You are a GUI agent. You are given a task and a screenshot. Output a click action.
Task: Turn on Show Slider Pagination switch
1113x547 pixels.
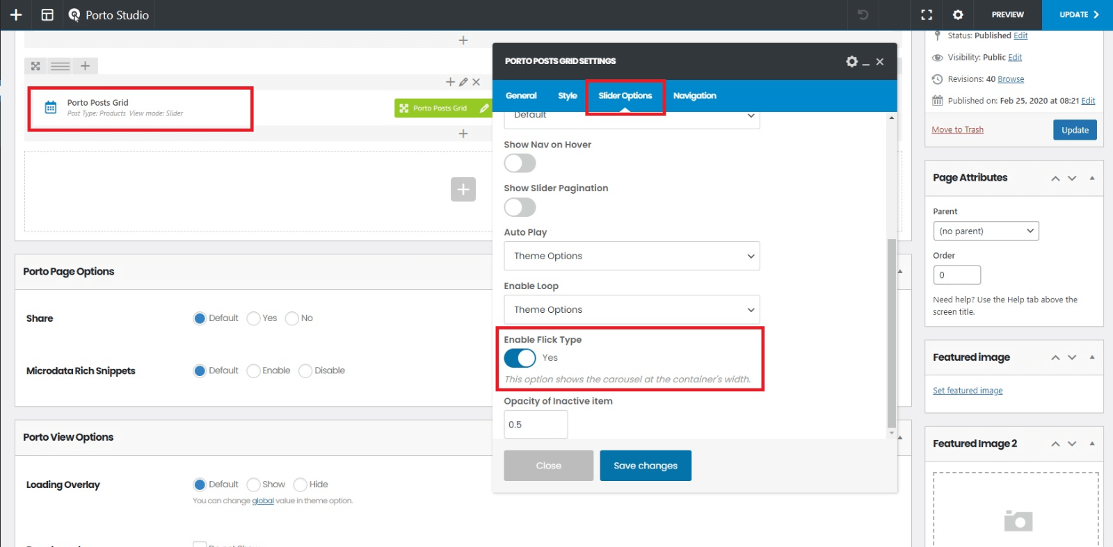pos(520,207)
